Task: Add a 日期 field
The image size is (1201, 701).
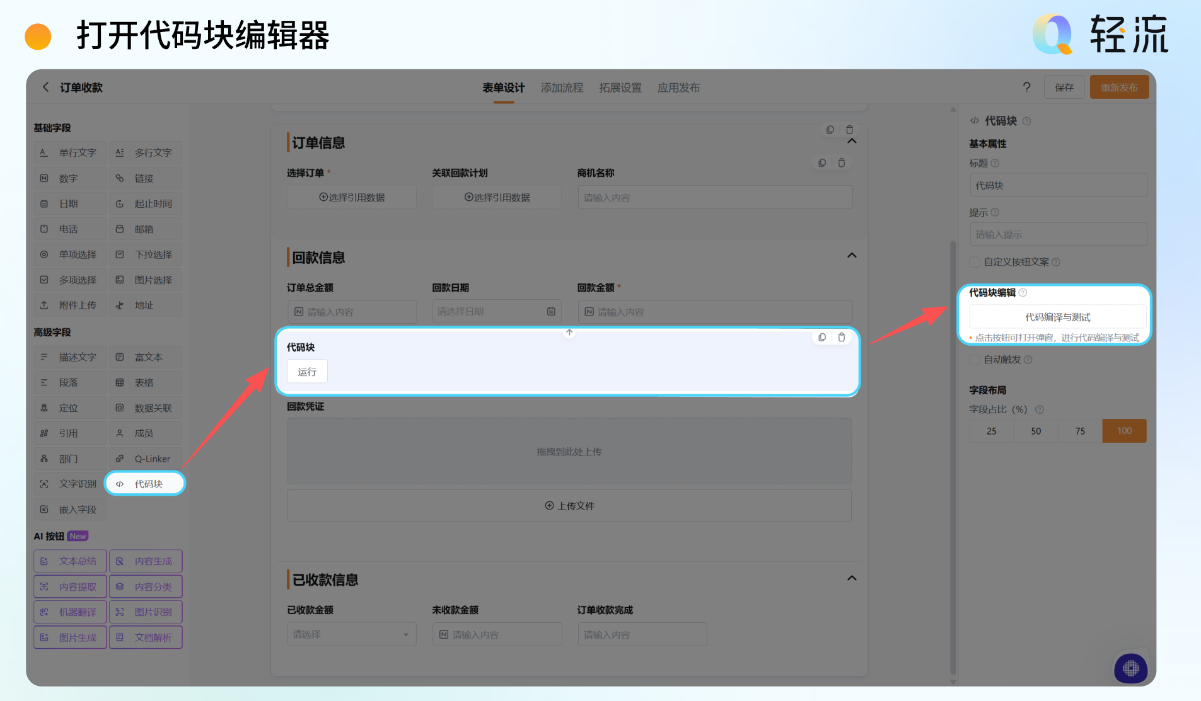Action: click(x=70, y=203)
